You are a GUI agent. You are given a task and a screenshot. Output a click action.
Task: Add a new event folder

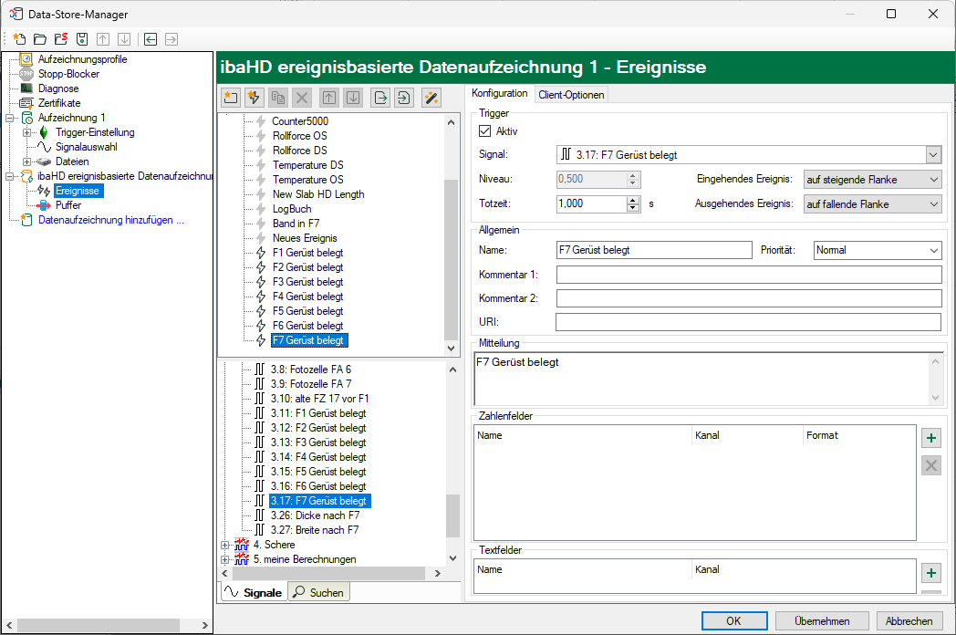231,98
